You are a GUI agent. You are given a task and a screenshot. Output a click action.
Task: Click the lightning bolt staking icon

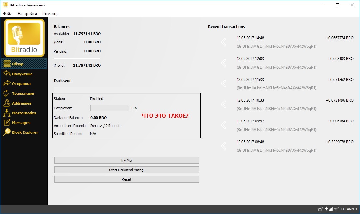tap(326, 209)
